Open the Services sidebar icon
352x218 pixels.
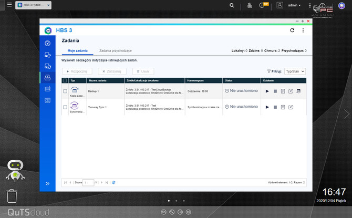48,100
